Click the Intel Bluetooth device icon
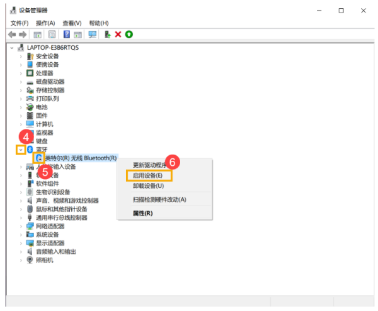 (39, 158)
